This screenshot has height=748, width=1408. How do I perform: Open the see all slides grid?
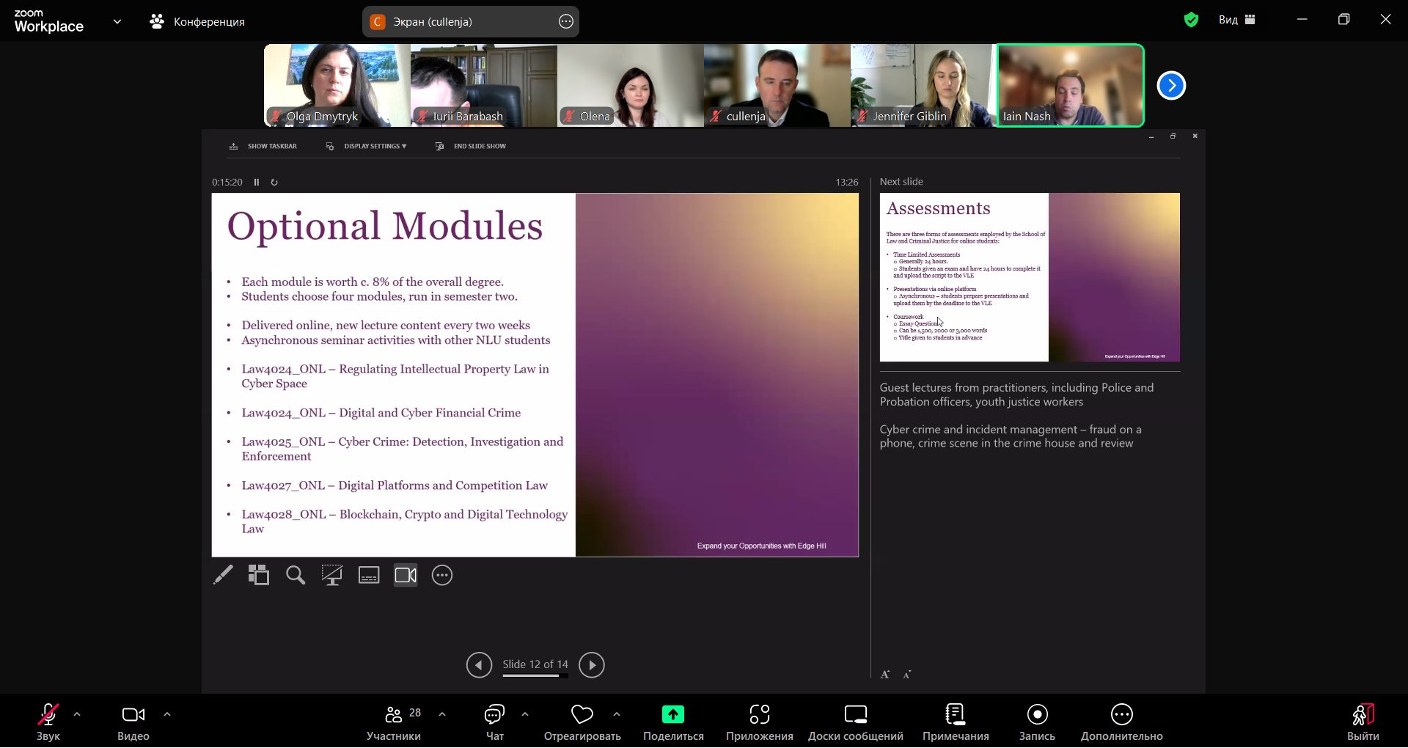tap(259, 576)
